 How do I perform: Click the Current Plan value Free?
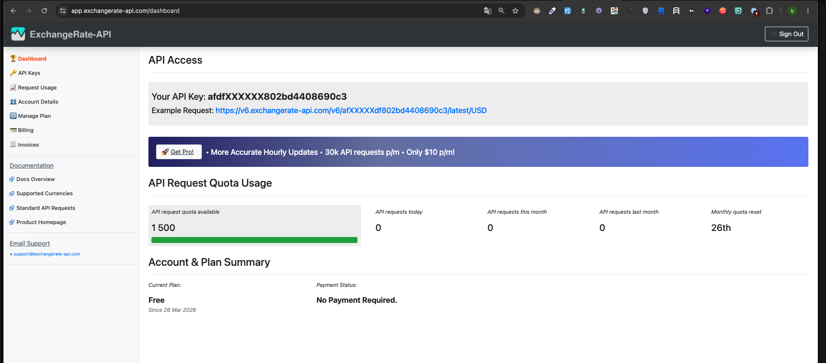point(157,300)
